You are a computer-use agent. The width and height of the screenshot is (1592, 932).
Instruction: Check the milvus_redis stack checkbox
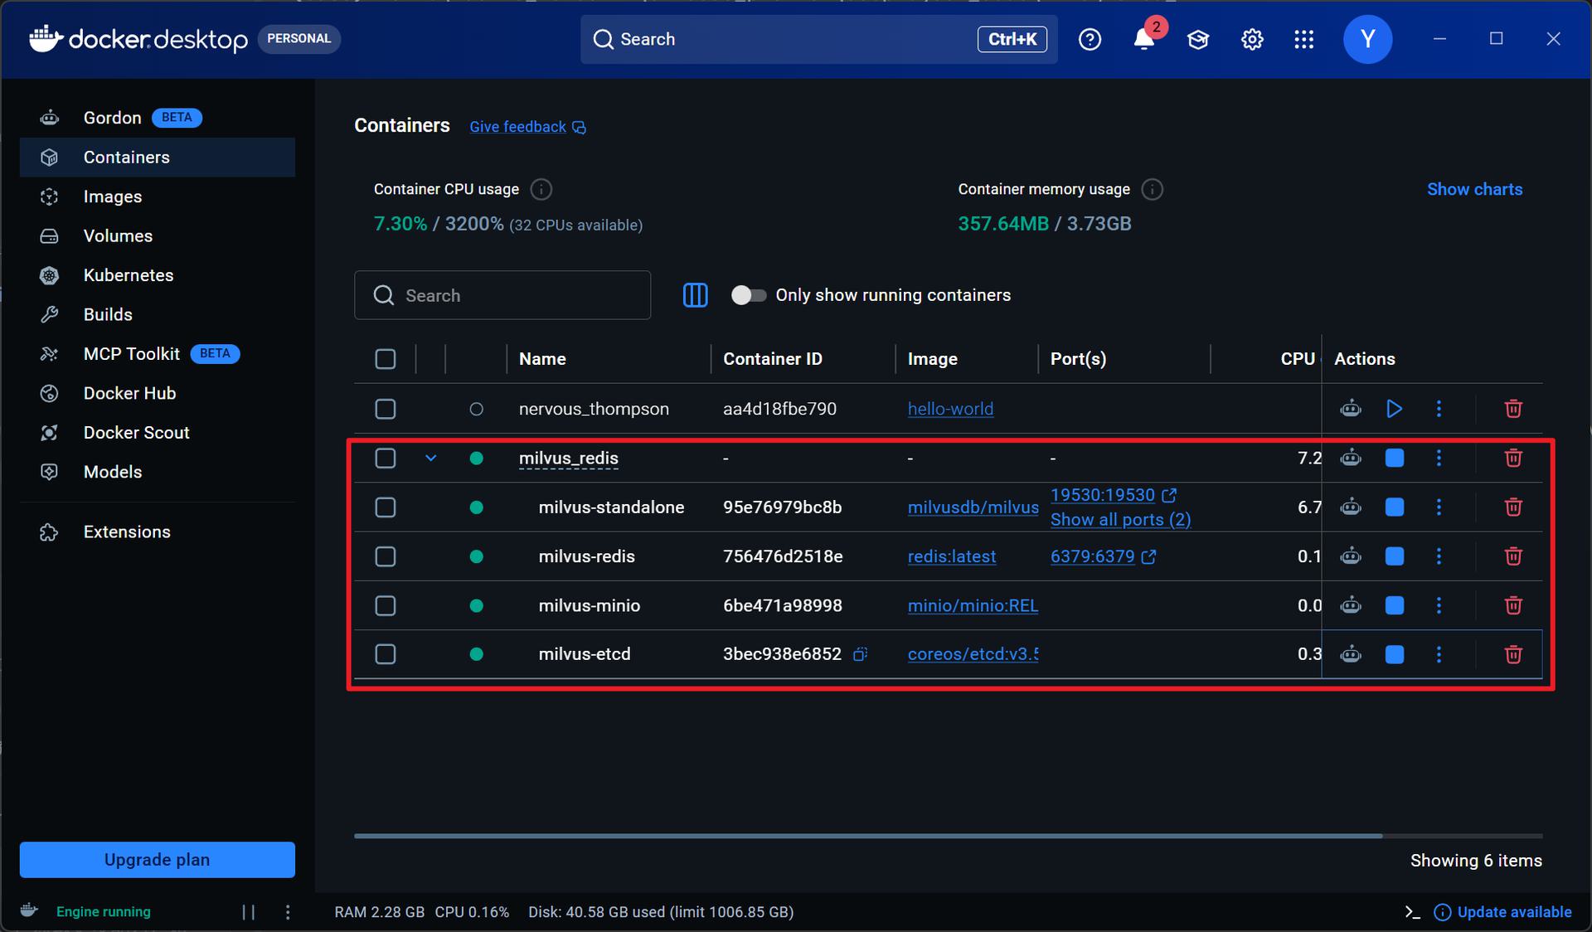click(x=386, y=458)
